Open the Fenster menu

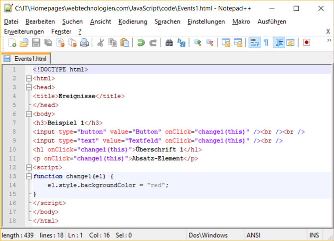61,31
